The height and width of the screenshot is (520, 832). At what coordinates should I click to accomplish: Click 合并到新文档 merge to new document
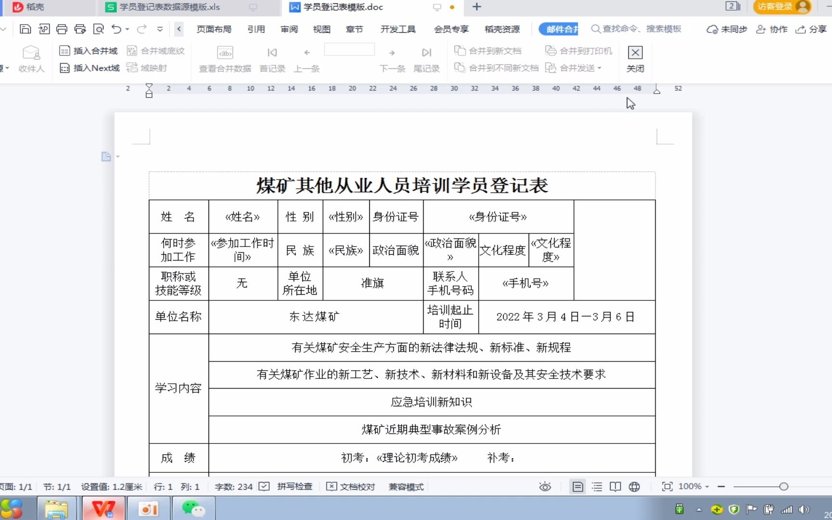(488, 51)
